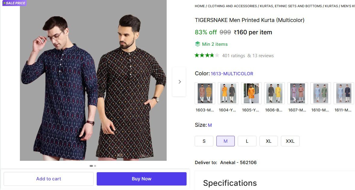Click the Add to cart button
355x190 pixels.
coord(49,179)
